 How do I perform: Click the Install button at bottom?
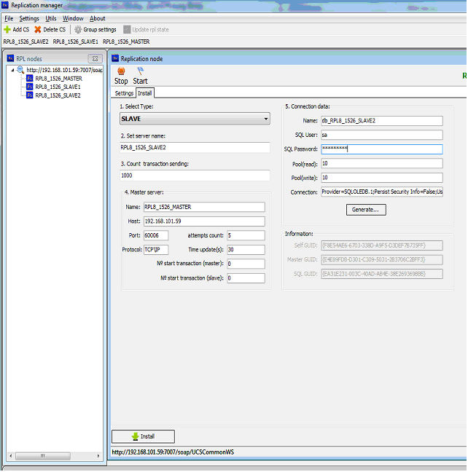pos(143,436)
